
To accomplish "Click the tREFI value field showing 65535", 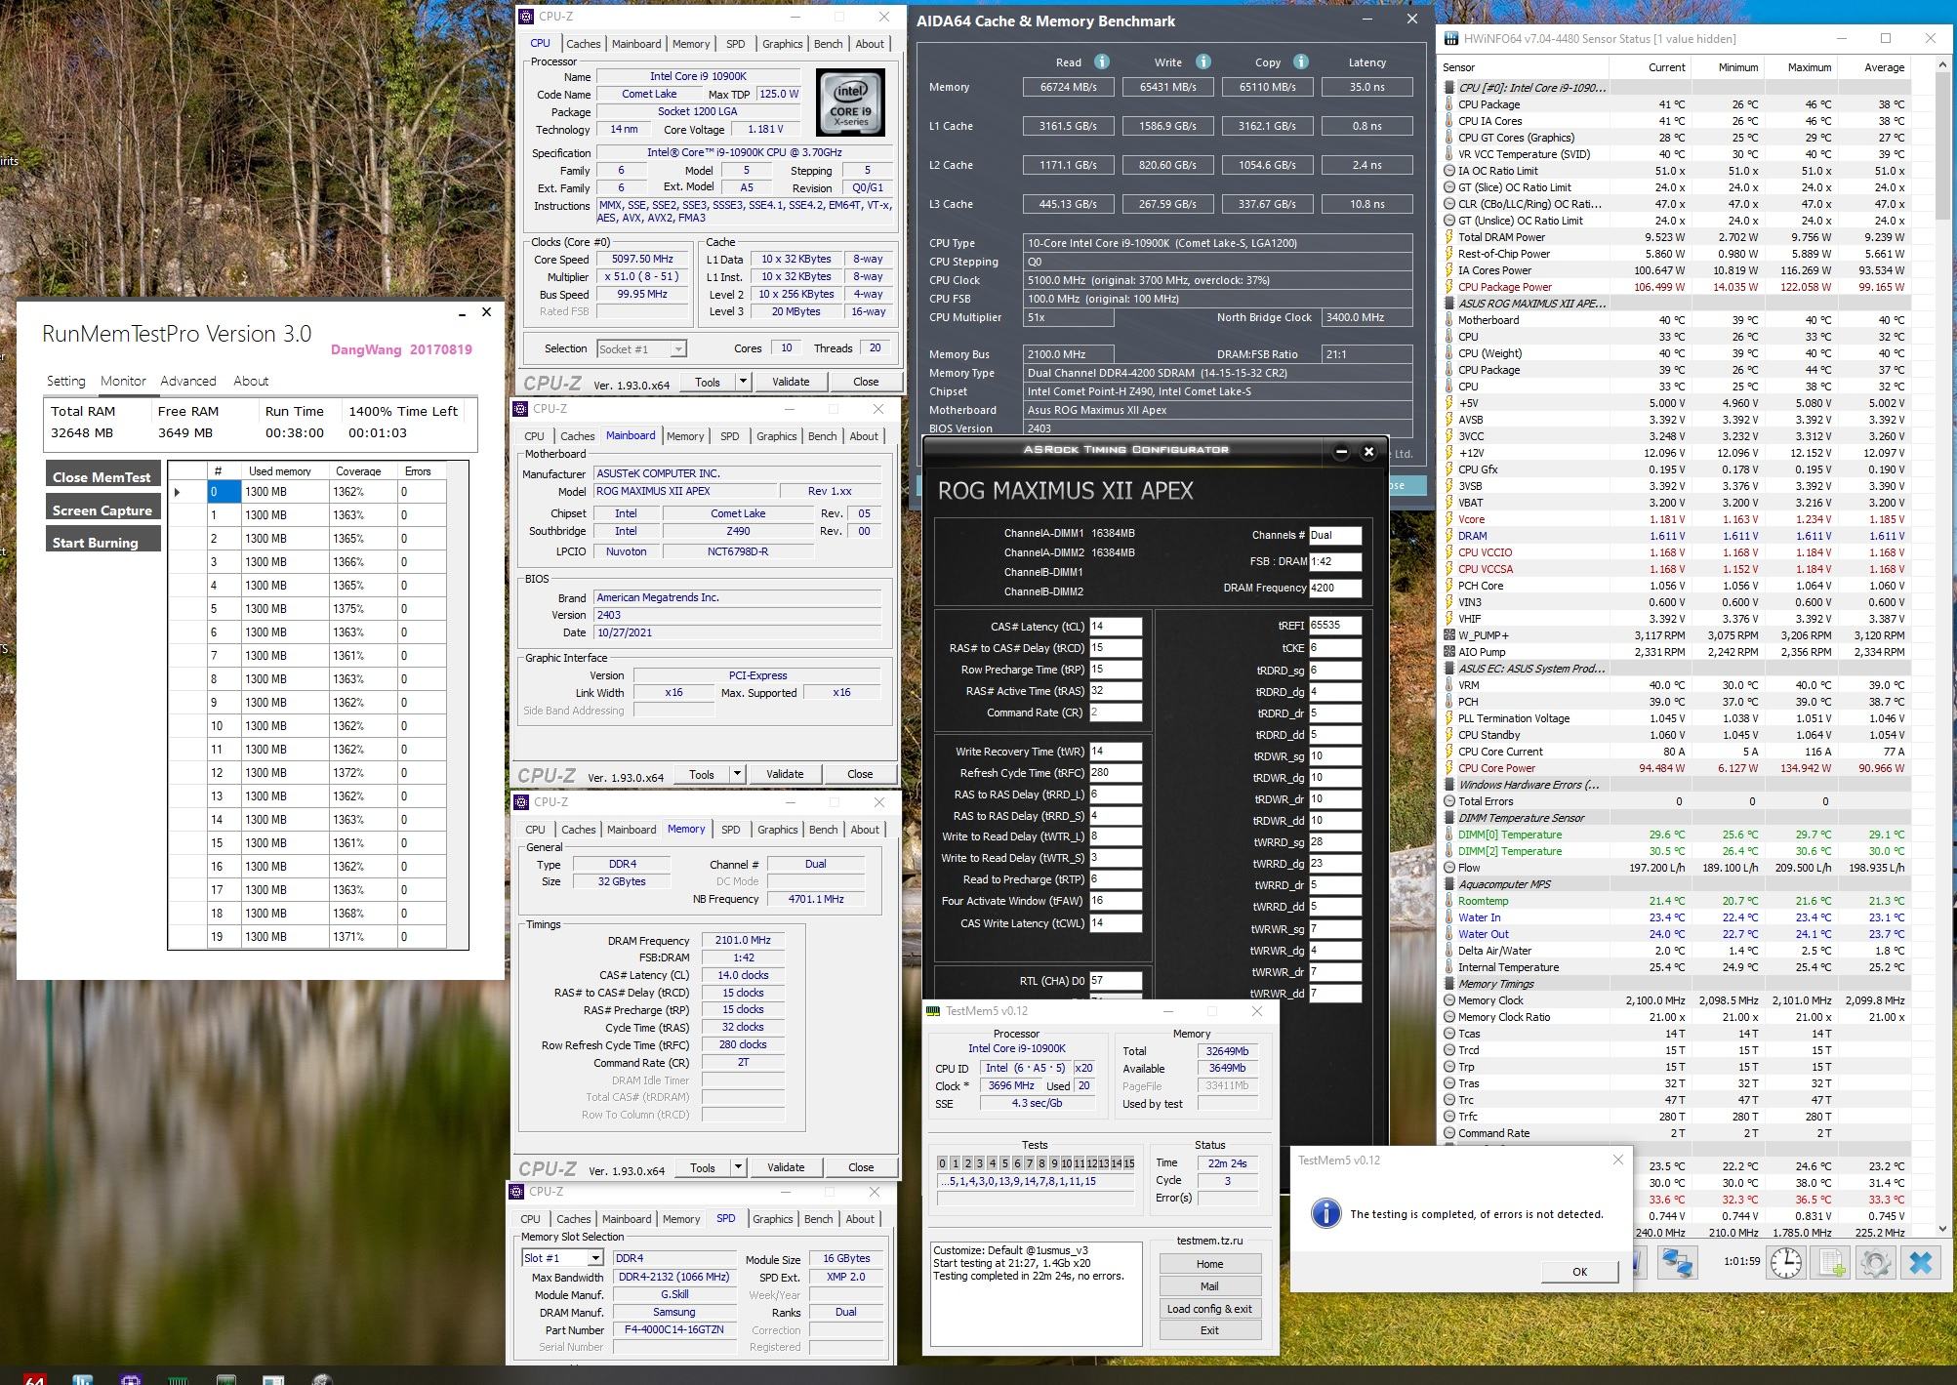I will pos(1334,626).
